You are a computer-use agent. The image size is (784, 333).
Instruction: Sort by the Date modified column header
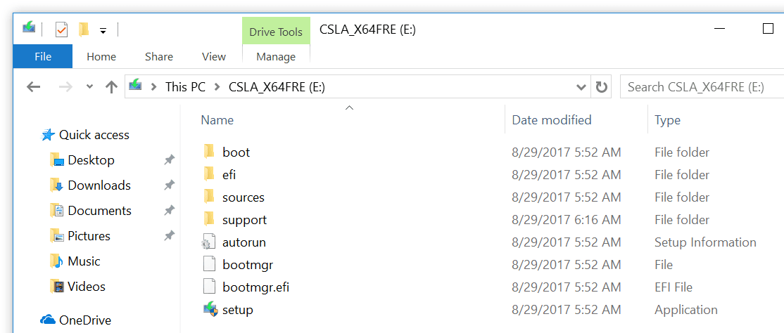[x=552, y=120]
